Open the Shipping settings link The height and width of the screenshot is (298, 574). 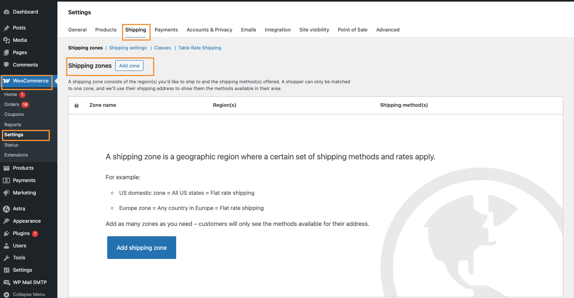[128, 48]
